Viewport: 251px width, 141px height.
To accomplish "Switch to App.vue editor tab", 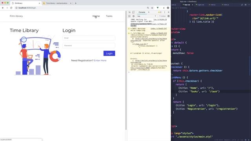I will coord(187,5).
